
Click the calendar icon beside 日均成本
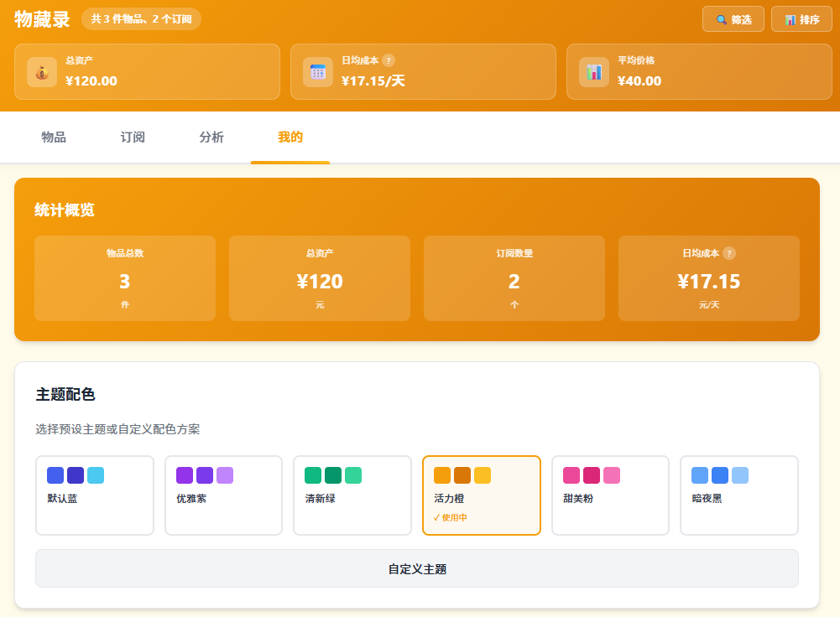318,72
